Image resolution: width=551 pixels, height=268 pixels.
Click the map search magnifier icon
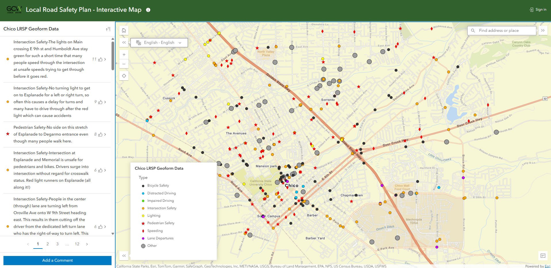473,30
